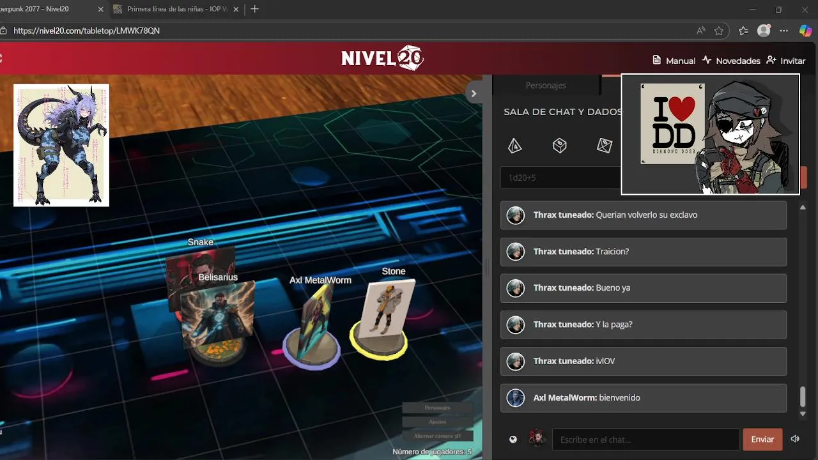Open the browser profile icon

tap(764, 31)
